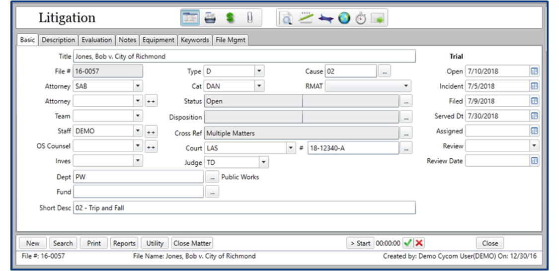Expand the Inves dropdown
Screen dimensions: 559x271
pos(138,161)
